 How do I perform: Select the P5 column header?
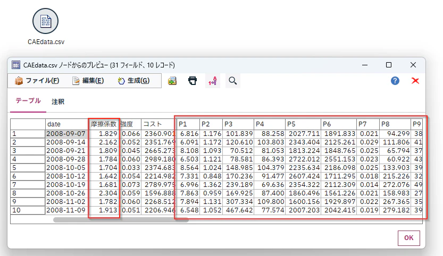click(x=303, y=124)
